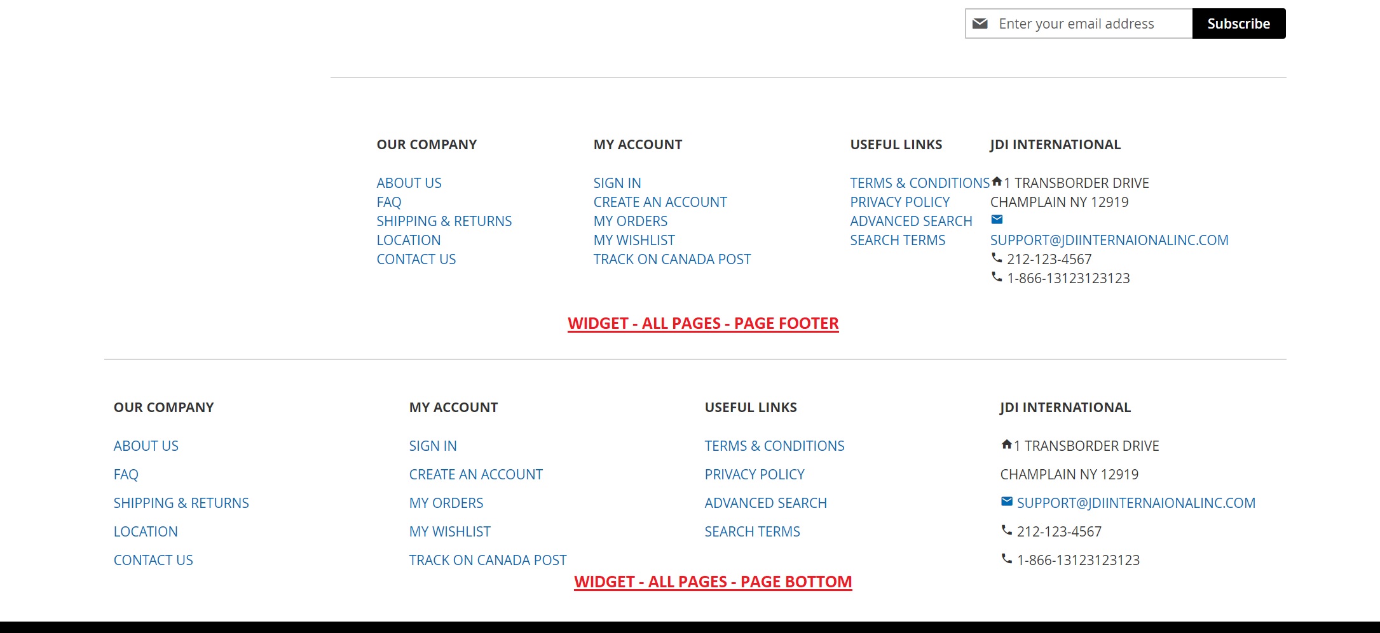Image resolution: width=1380 pixels, height=633 pixels.
Task: Open About Us in the upper footer
Action: click(409, 183)
